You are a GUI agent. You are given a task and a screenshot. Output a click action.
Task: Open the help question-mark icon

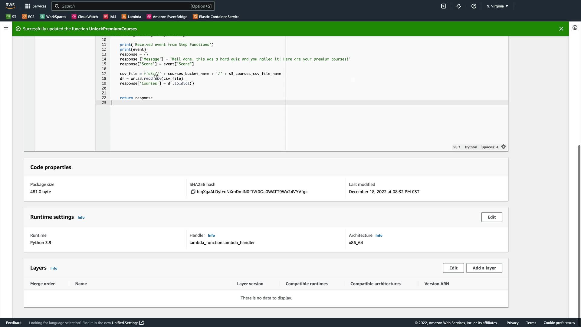(x=474, y=6)
